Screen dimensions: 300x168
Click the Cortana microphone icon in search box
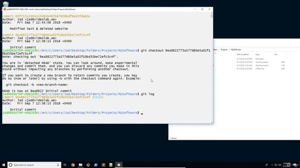[x=58, y=165]
